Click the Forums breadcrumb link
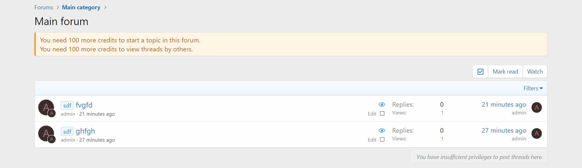Image resolution: width=582 pixels, height=168 pixels. (x=44, y=7)
